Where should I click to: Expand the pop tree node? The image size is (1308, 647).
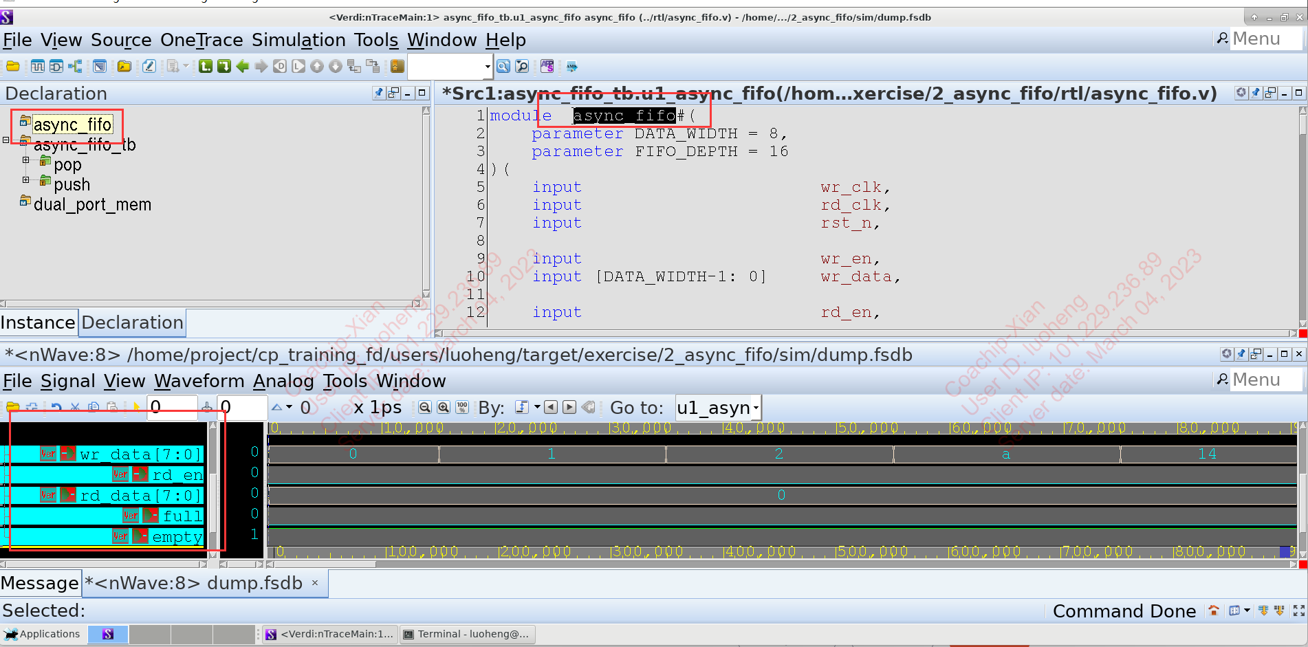(x=25, y=160)
